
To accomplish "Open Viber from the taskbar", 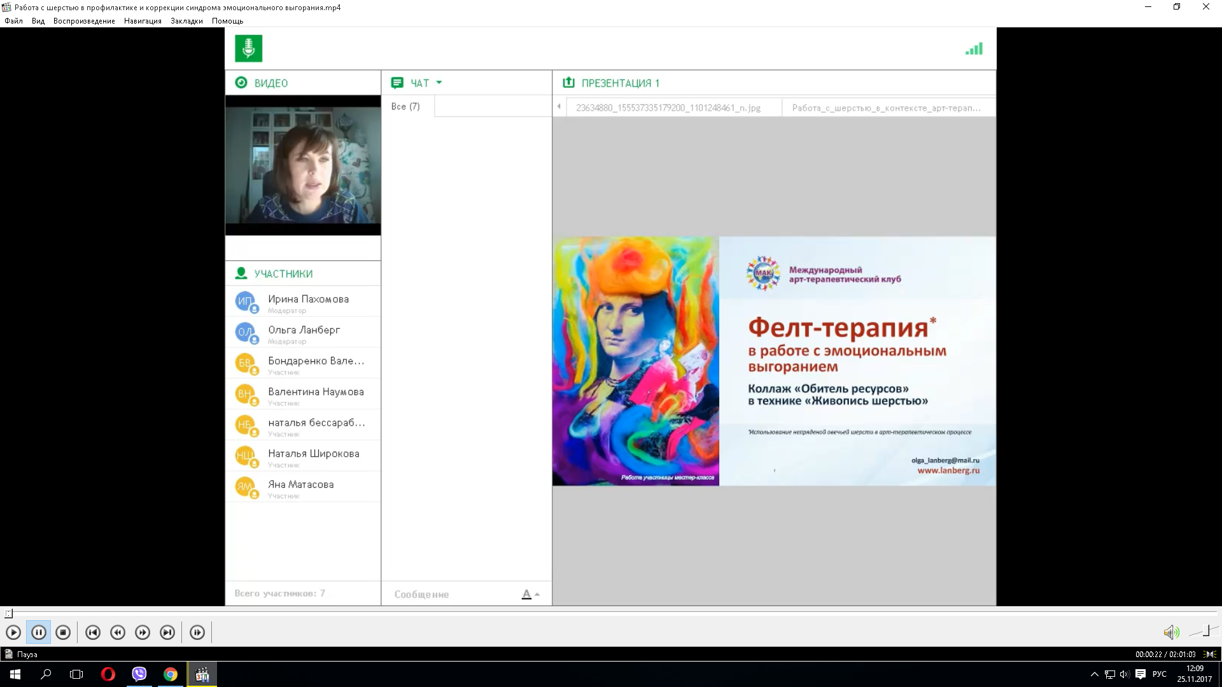I will pyautogui.click(x=139, y=674).
